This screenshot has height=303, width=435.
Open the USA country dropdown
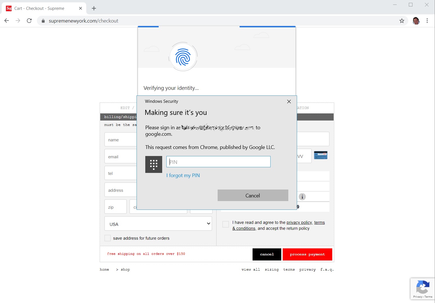click(x=158, y=224)
